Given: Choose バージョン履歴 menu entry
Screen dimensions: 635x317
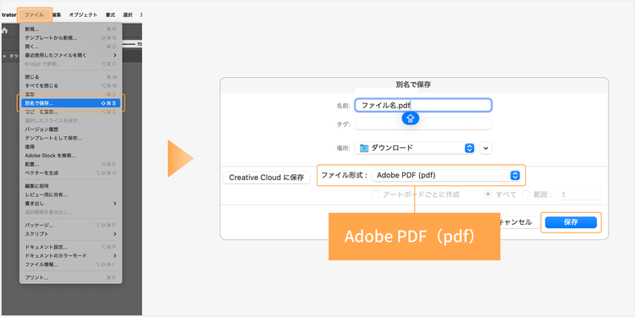Looking at the screenshot, I should [x=70, y=129].
